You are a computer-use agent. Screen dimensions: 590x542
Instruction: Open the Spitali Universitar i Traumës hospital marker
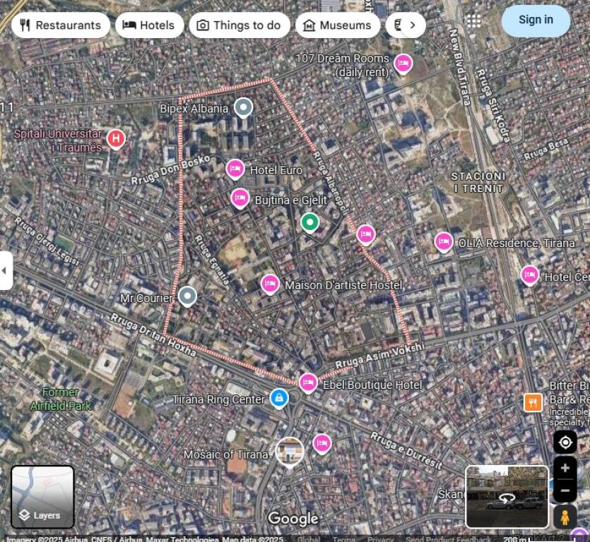116,139
